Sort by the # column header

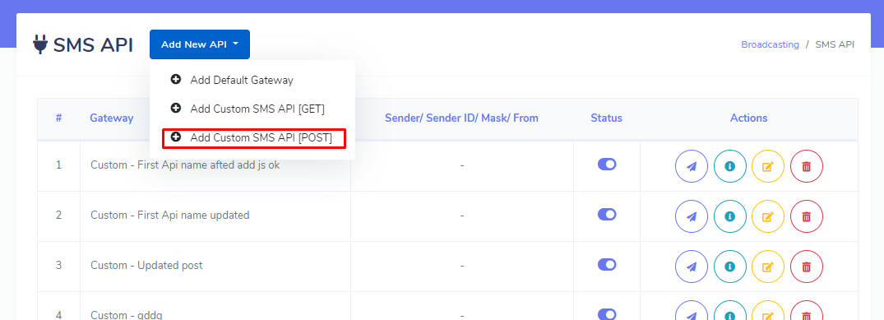click(58, 118)
